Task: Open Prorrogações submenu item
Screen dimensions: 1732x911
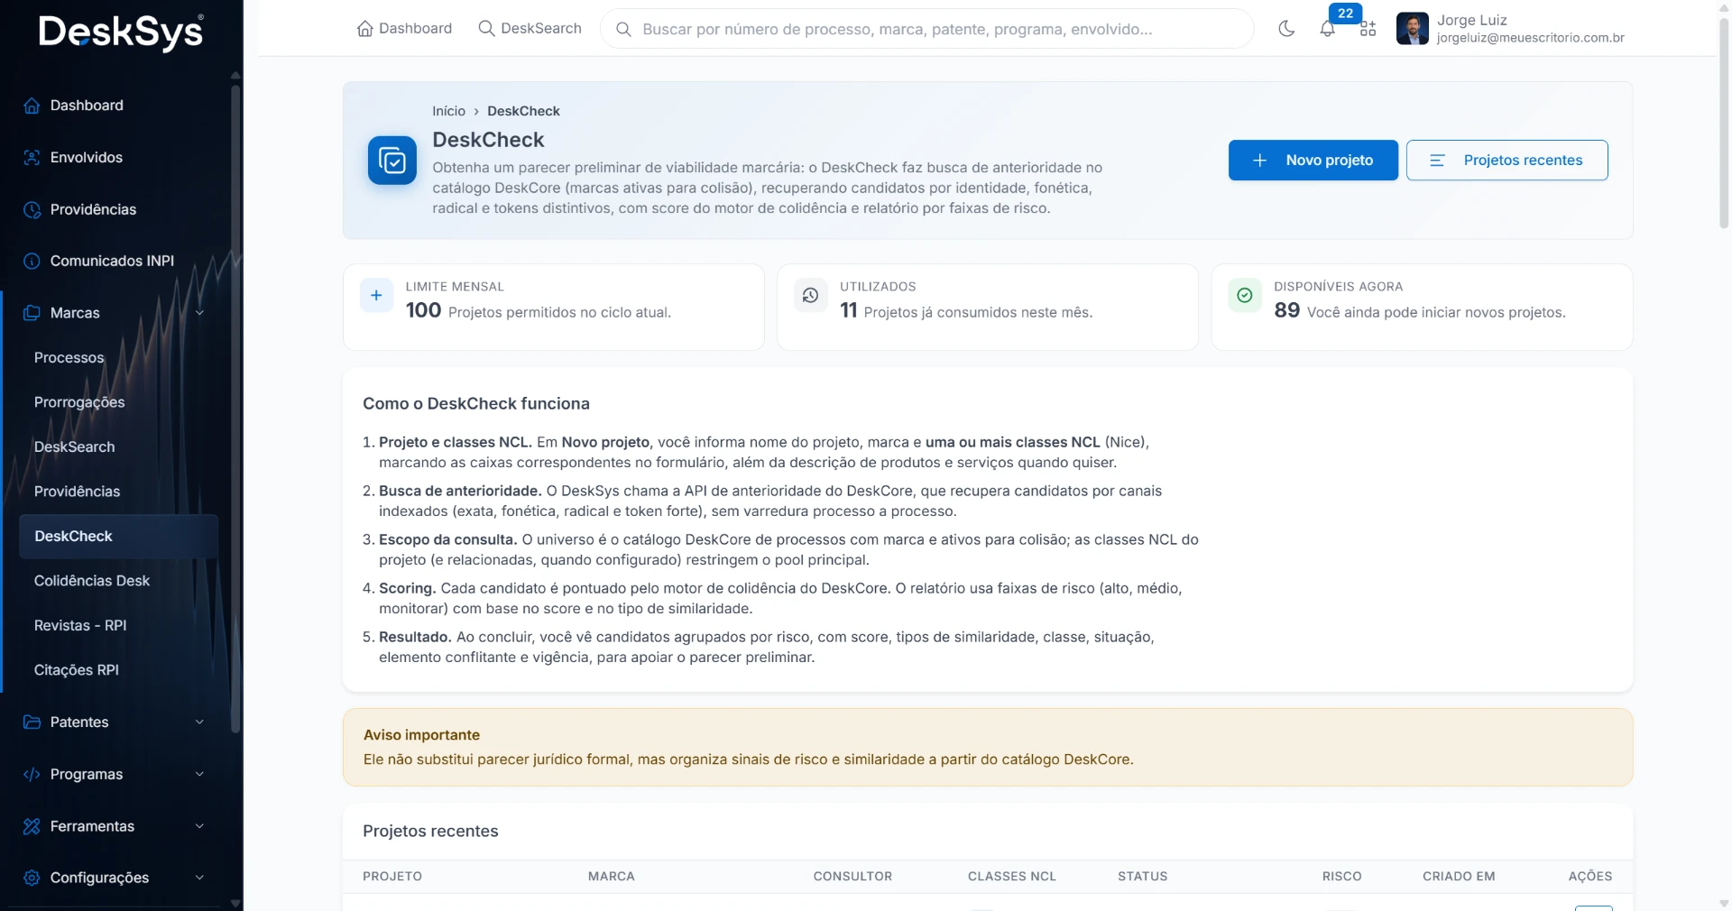Action: 79,402
